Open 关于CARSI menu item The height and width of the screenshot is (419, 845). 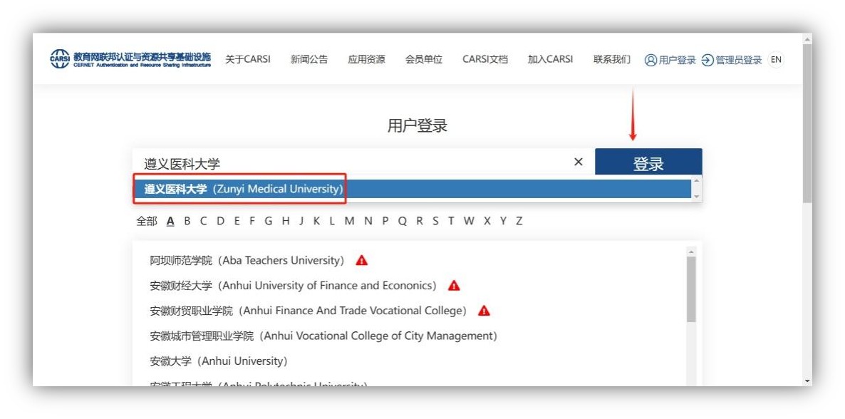click(247, 60)
